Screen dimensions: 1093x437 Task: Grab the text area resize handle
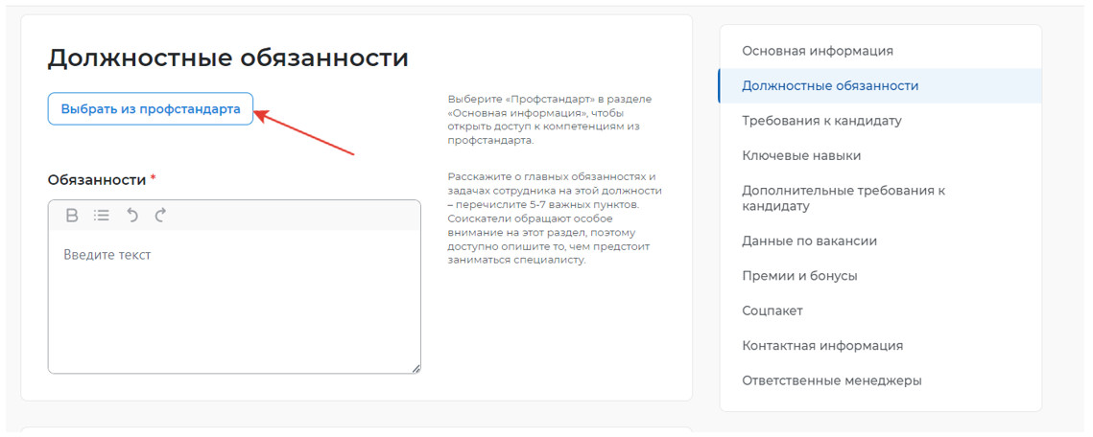(x=416, y=368)
